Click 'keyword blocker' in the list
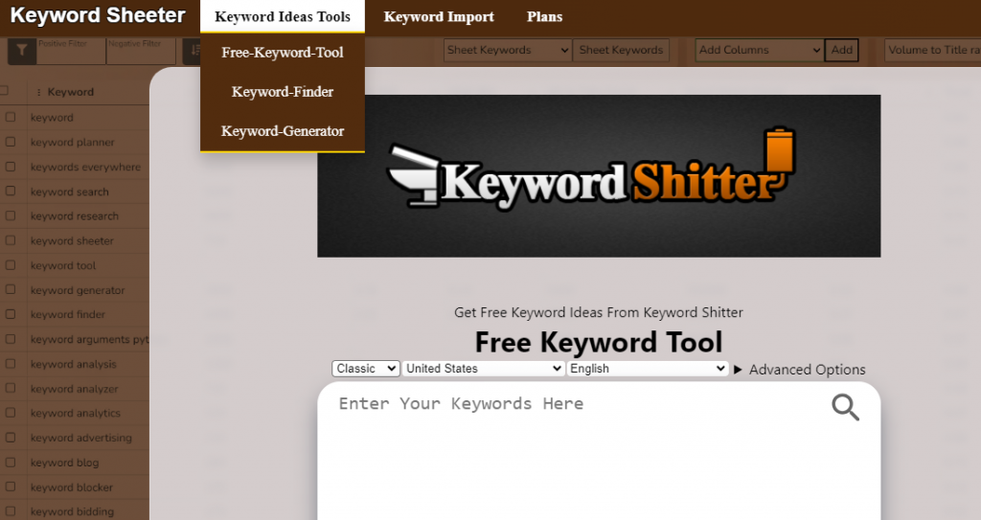The image size is (981, 520). pyautogui.click(x=72, y=487)
